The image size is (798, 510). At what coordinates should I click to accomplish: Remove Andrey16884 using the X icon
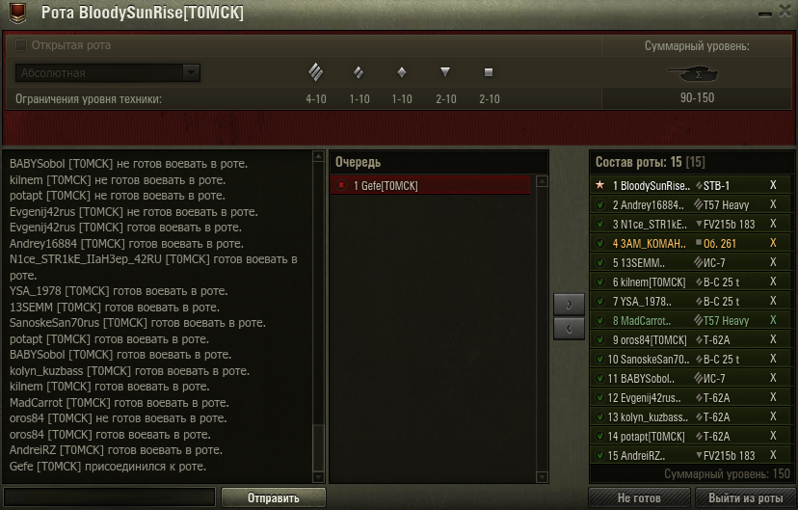(x=773, y=204)
